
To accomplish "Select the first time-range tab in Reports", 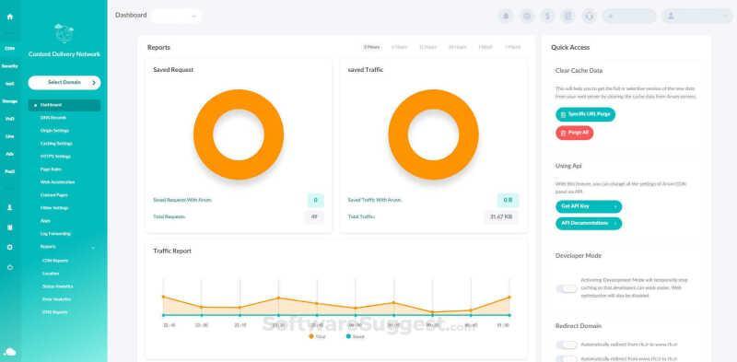I will [371, 48].
